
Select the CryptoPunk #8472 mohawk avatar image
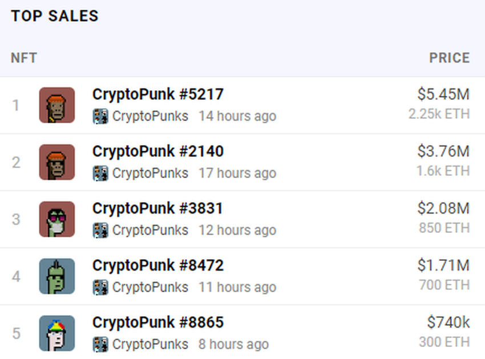[57, 276]
